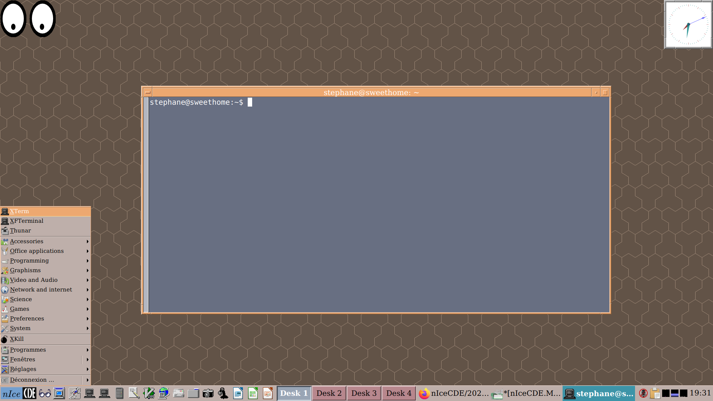Viewport: 713px width, 401px height.
Task: Activate the *[nIceCDE.M... task button
Action: [526, 393]
